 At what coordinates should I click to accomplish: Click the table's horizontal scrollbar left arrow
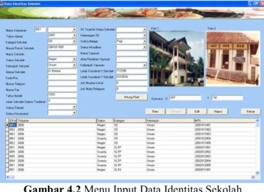[8, 177]
